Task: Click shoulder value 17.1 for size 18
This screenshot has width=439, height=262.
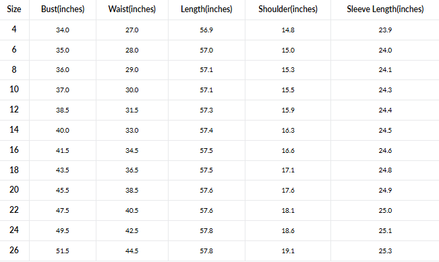Action: (288, 170)
